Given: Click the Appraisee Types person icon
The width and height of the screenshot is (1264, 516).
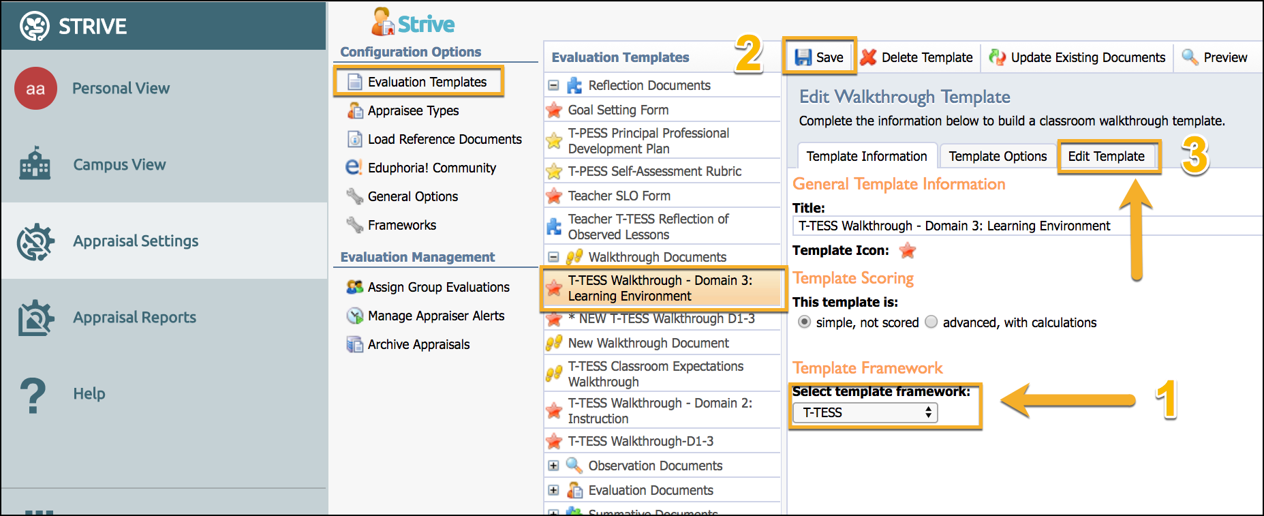Looking at the screenshot, I should pyautogui.click(x=355, y=110).
